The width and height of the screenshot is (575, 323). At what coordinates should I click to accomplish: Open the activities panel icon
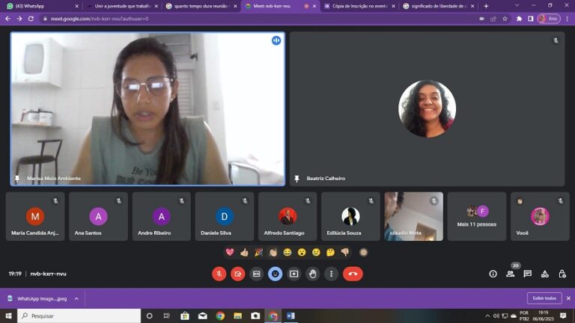coord(545,274)
